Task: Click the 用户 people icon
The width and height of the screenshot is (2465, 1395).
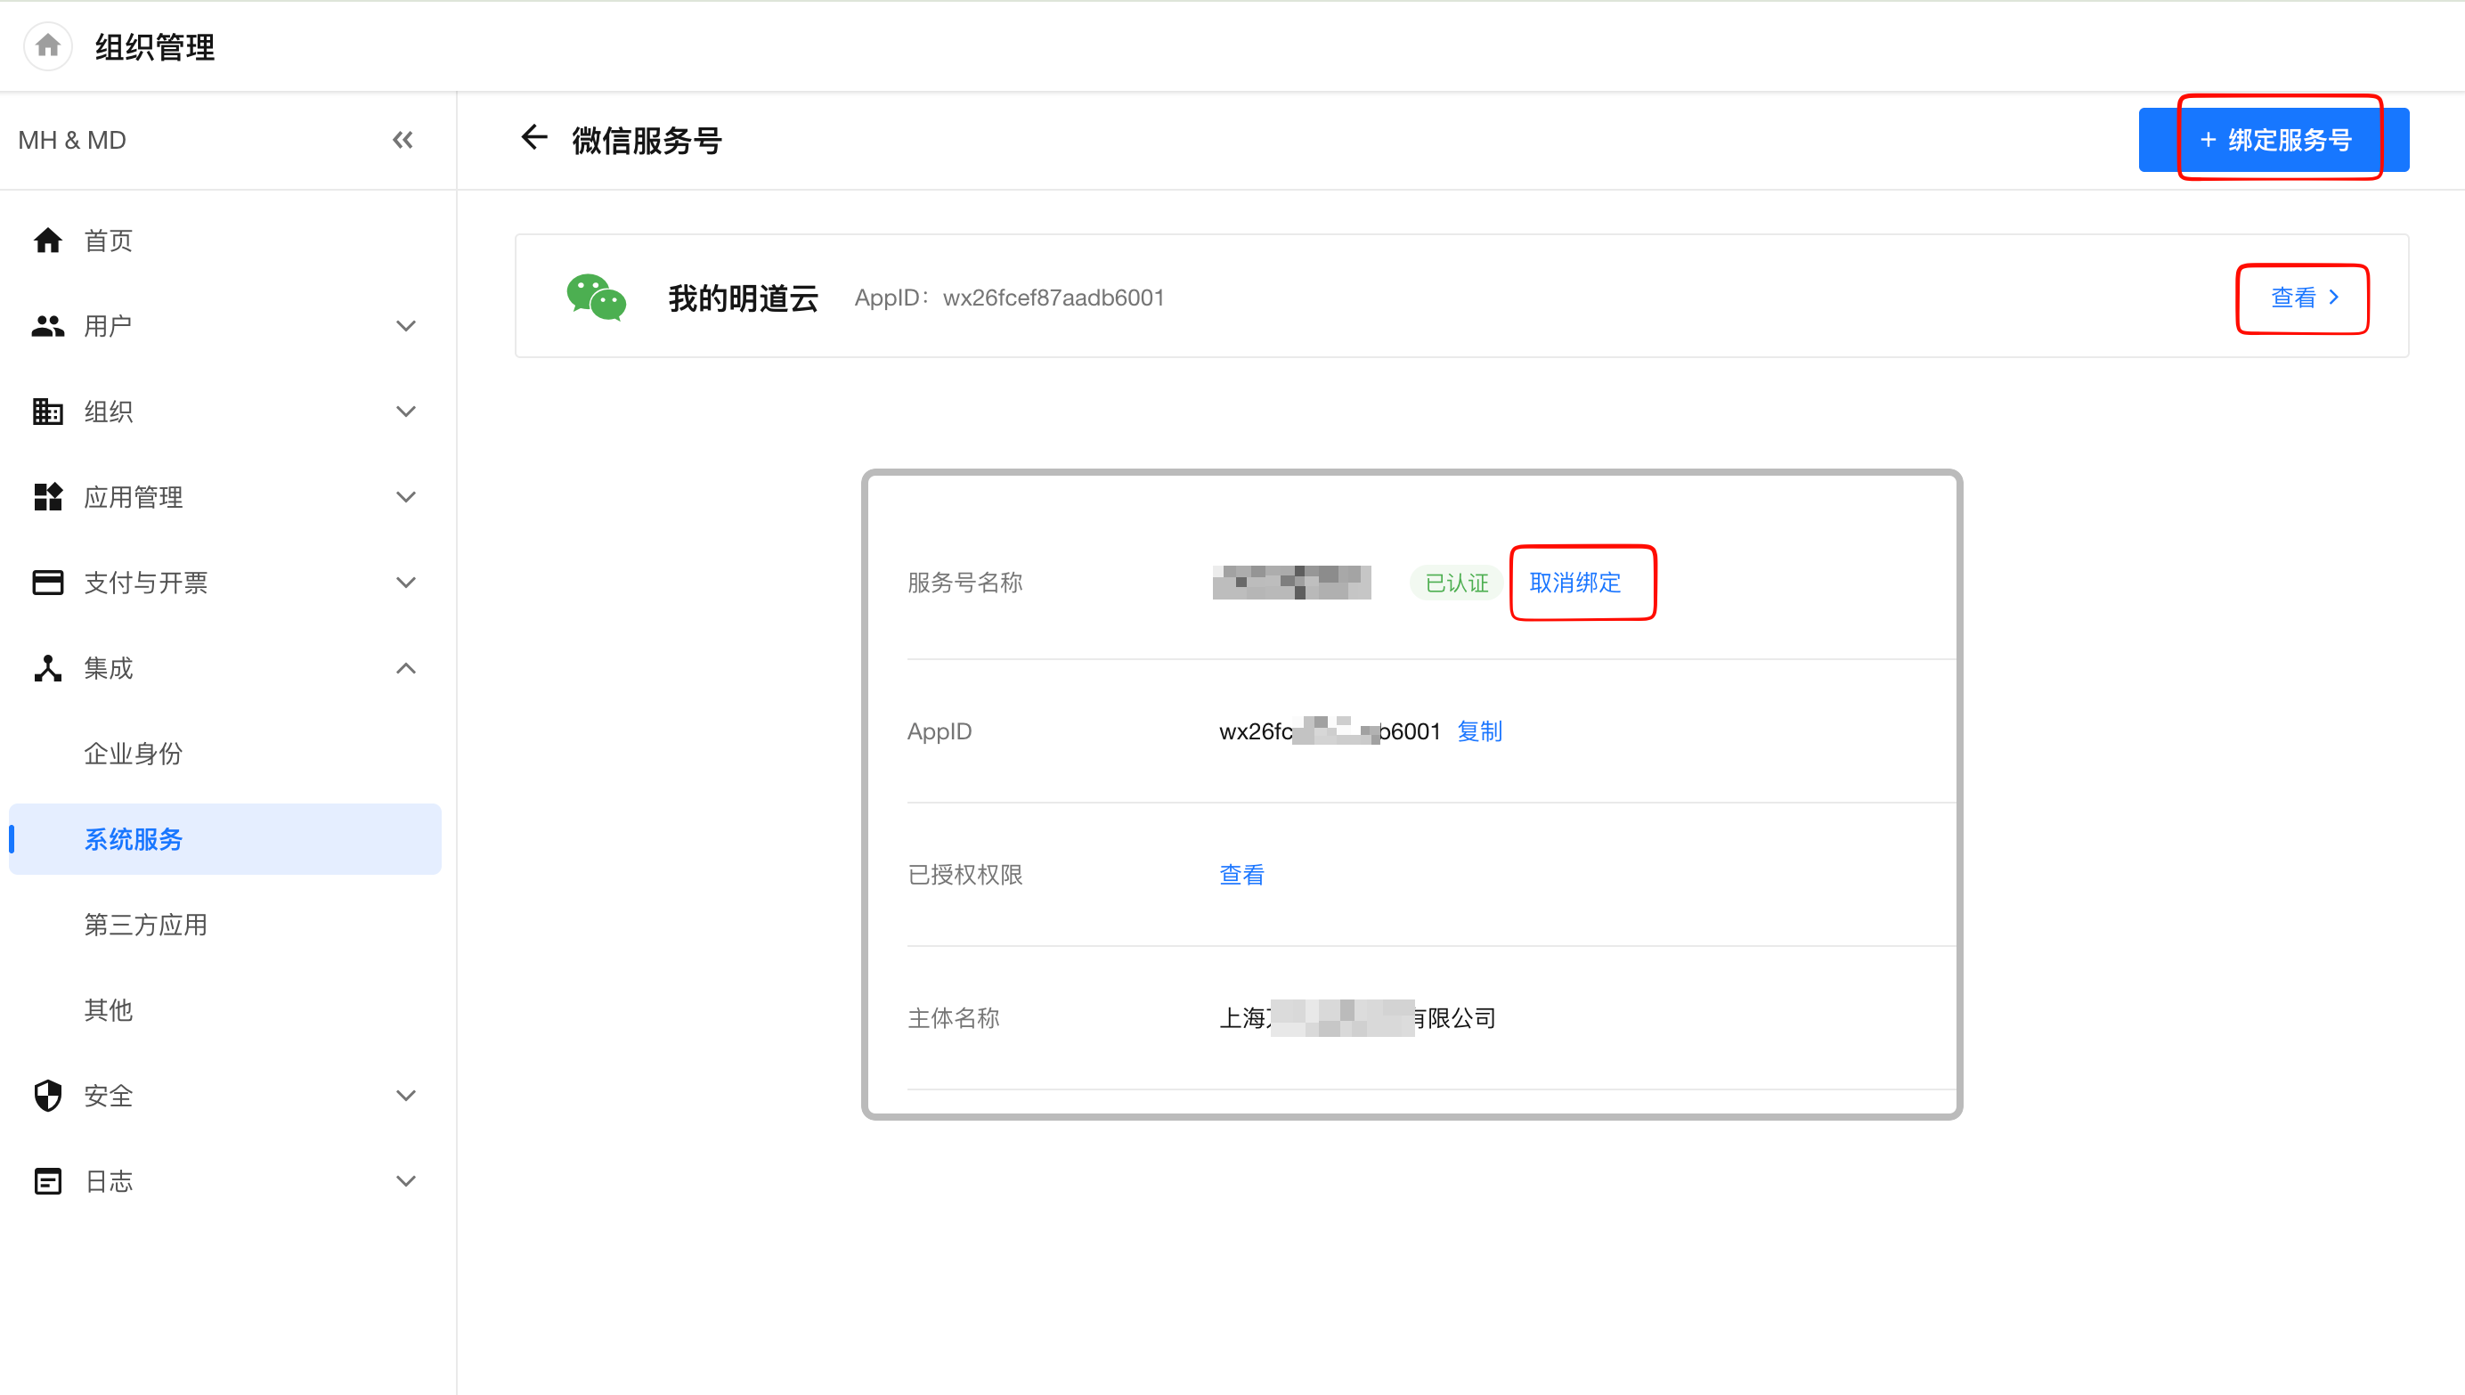Action: click(x=47, y=326)
